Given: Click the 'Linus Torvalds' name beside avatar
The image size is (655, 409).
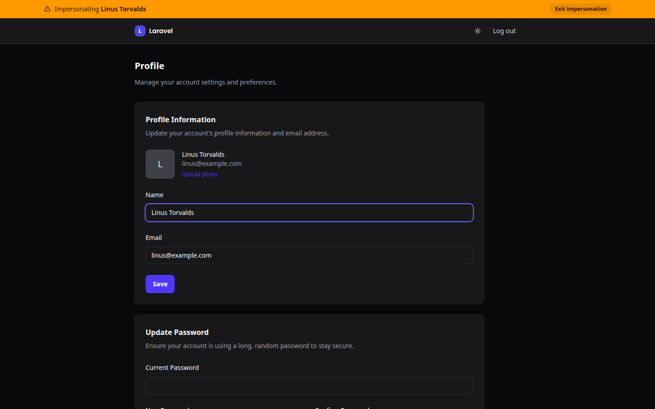Looking at the screenshot, I should click(203, 155).
